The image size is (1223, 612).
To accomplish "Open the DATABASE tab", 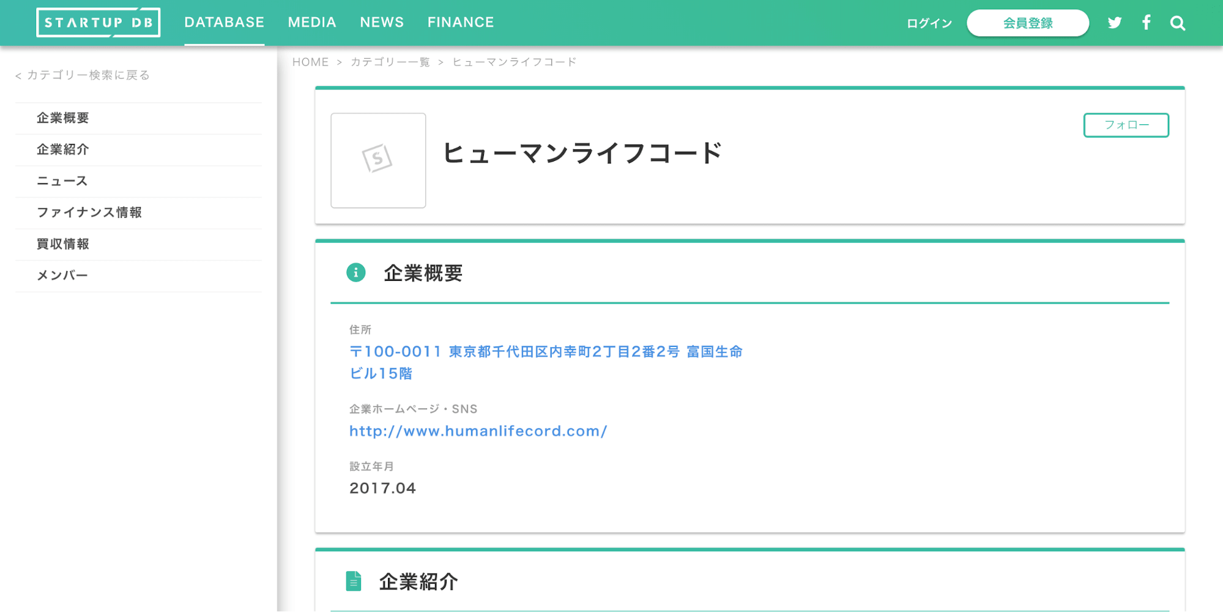I will pos(225,23).
